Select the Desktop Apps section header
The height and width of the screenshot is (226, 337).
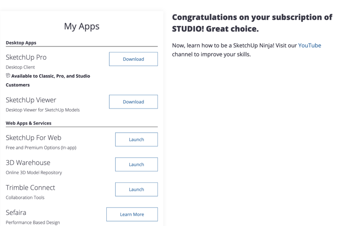[21, 43]
